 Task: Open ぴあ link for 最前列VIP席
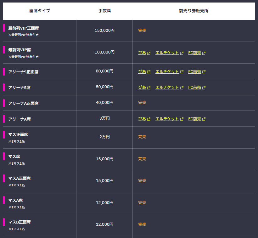pos(142,53)
